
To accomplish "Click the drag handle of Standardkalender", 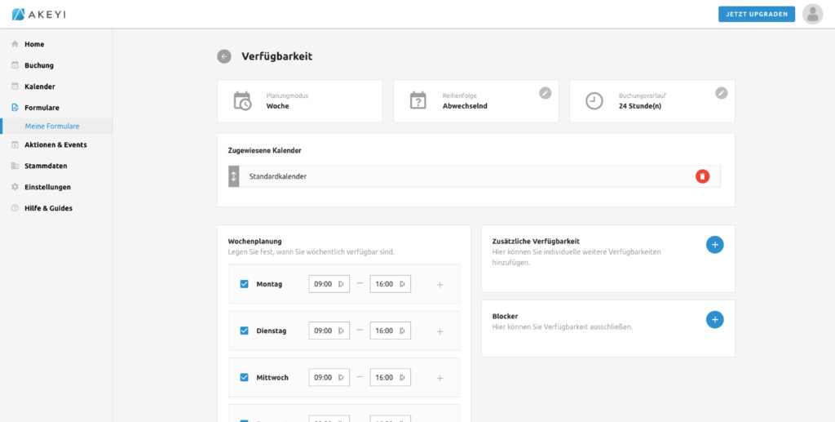I will pos(234,176).
